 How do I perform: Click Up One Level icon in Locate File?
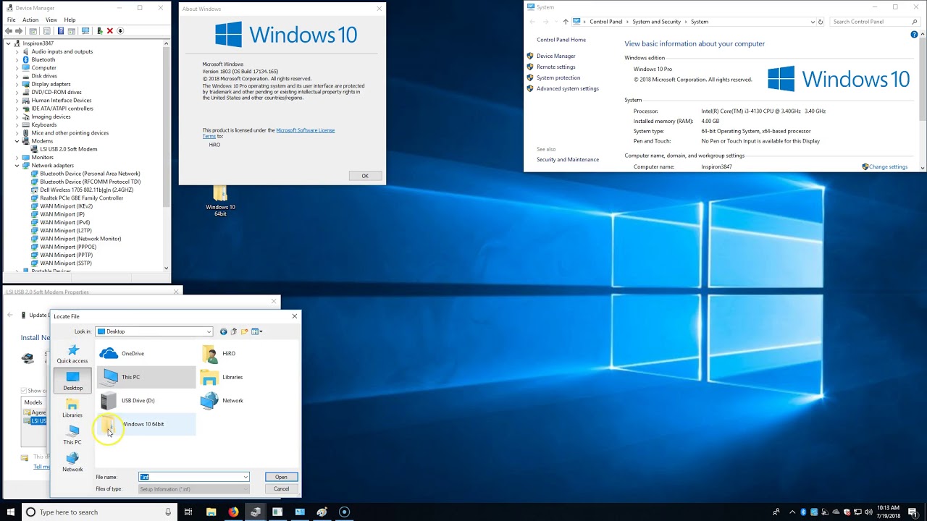coord(234,331)
